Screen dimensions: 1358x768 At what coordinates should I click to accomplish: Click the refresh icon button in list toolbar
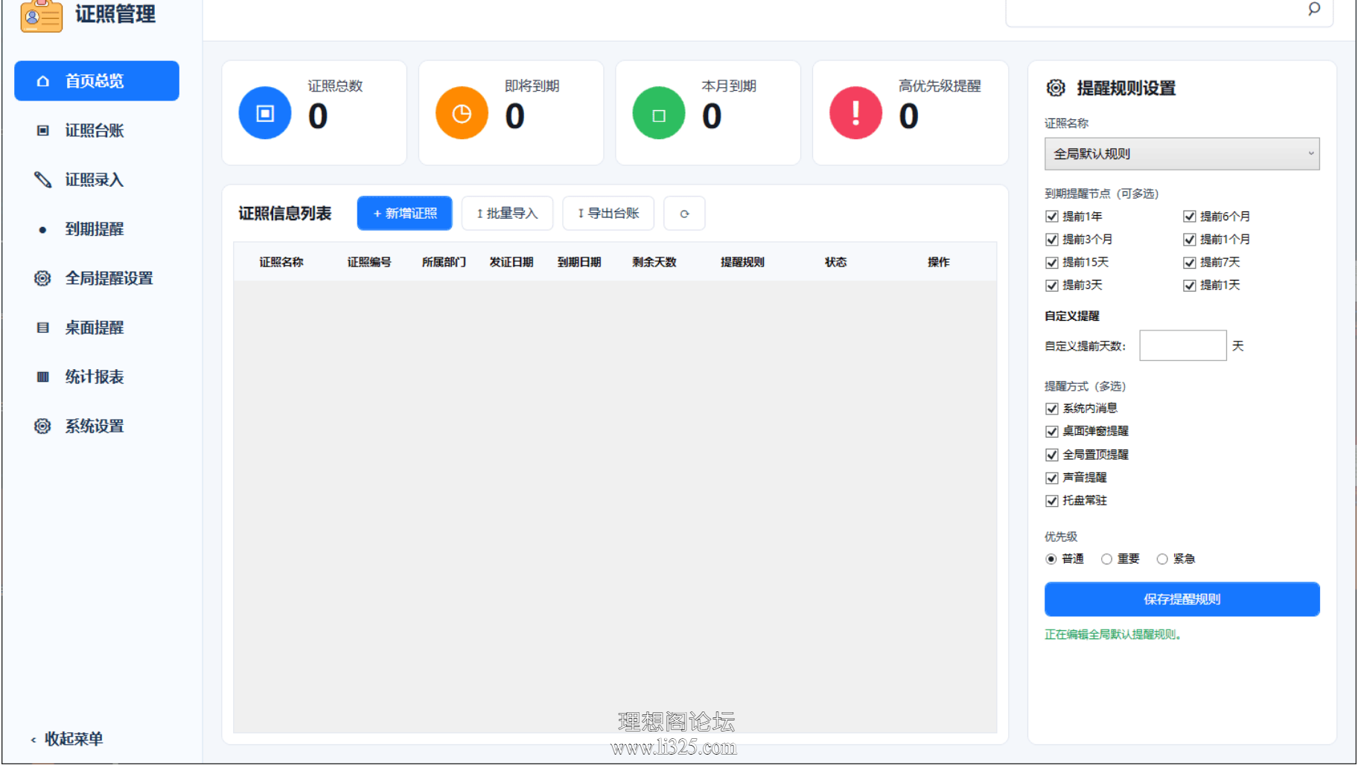(x=684, y=214)
